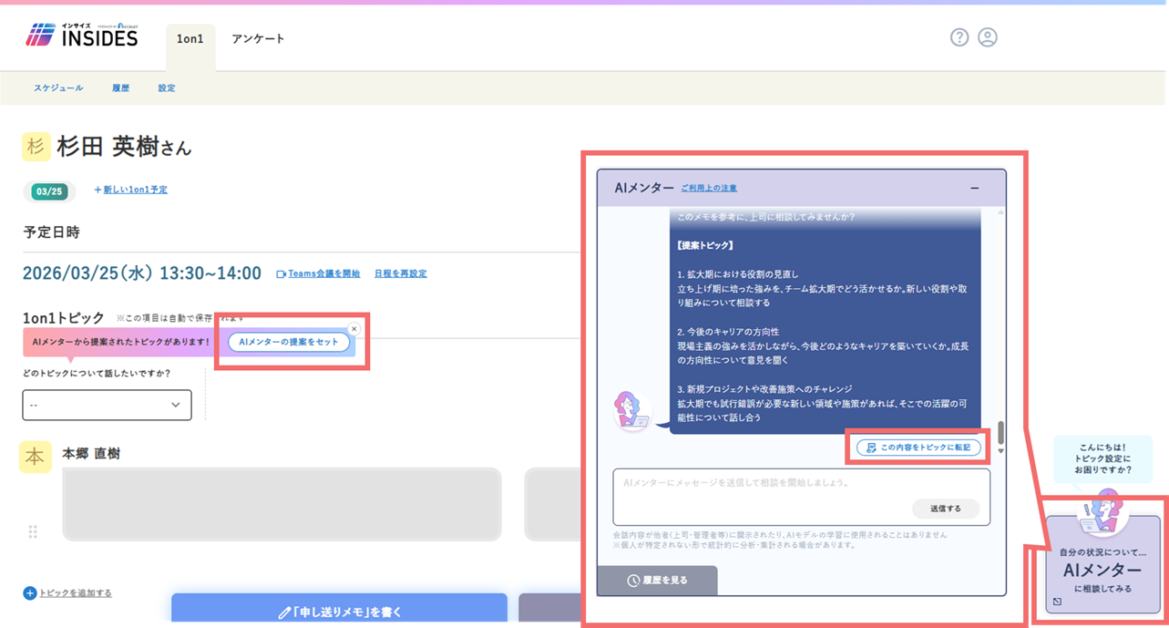
Task: Click the Teams会議を開始 link
Action: pyautogui.click(x=323, y=273)
